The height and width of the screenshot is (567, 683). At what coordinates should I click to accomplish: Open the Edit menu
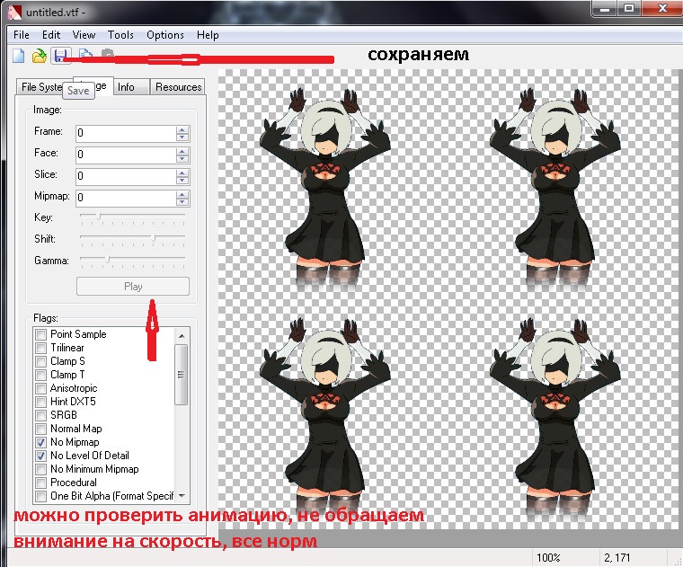point(51,35)
